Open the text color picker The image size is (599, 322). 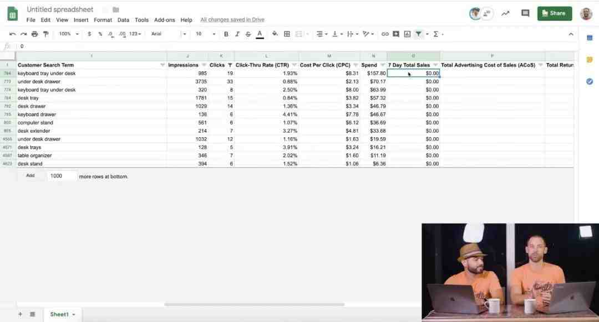[260, 34]
